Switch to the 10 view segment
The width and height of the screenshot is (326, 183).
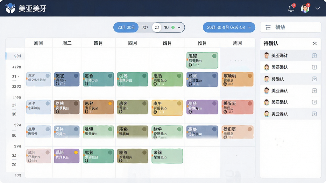pyautogui.click(x=166, y=27)
